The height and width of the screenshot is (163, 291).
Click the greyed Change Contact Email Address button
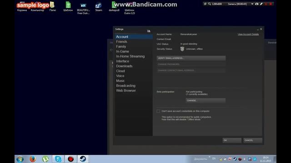(191, 71)
